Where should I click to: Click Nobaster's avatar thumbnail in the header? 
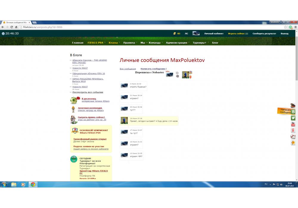click(170, 75)
